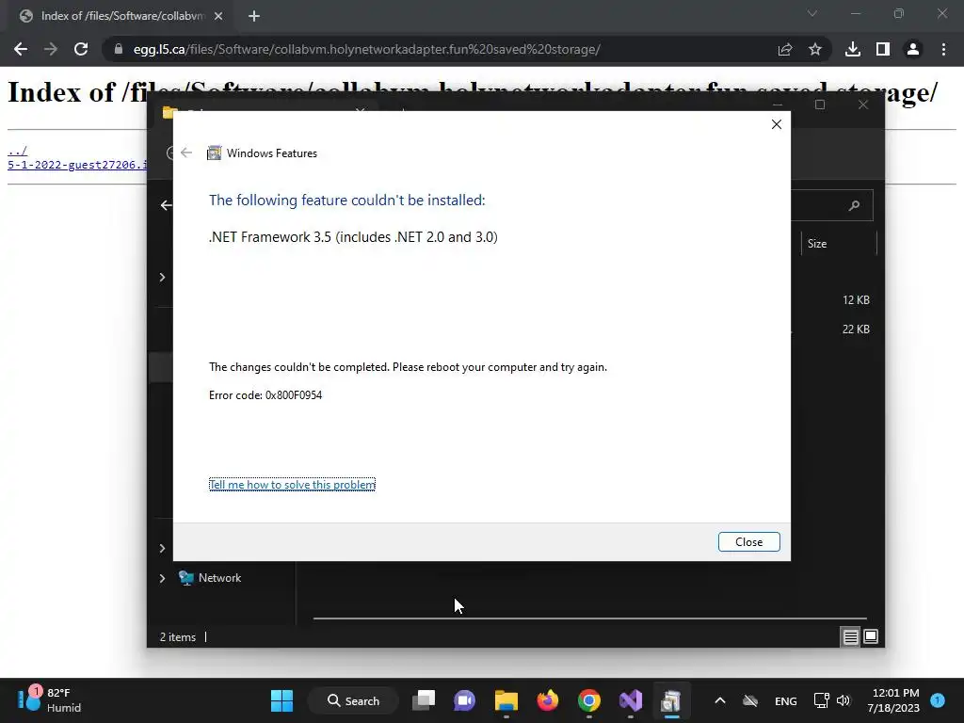Click the File Explorer search magnifier
This screenshot has height=723, width=964.
tap(854, 205)
